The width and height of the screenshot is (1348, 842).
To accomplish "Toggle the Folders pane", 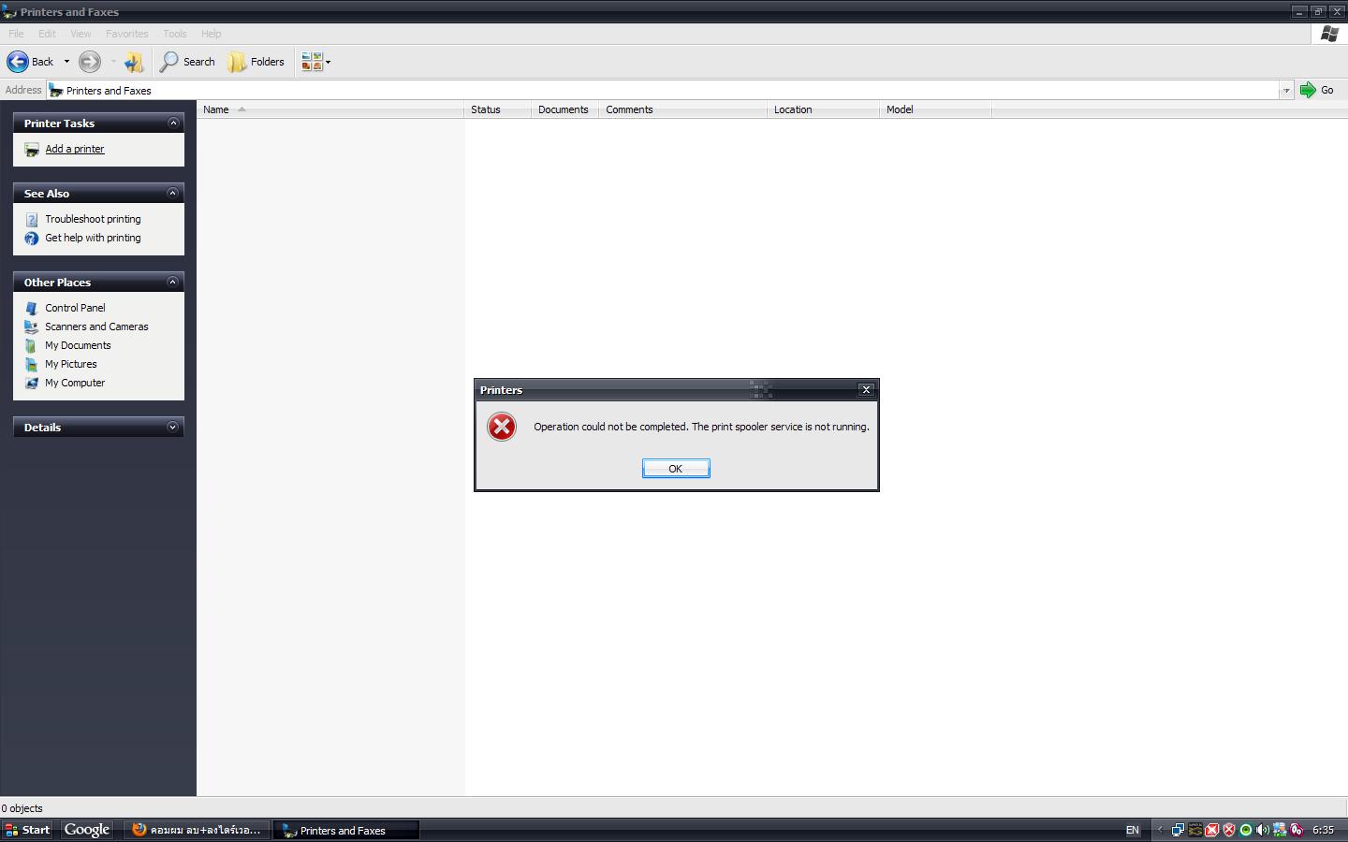I will [x=256, y=62].
